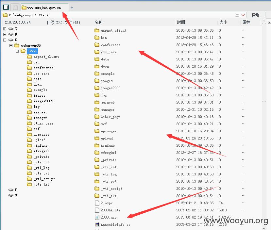Click the panel layout icon at top-left
This screenshot has height=230, width=271.
click(x=6, y=7)
